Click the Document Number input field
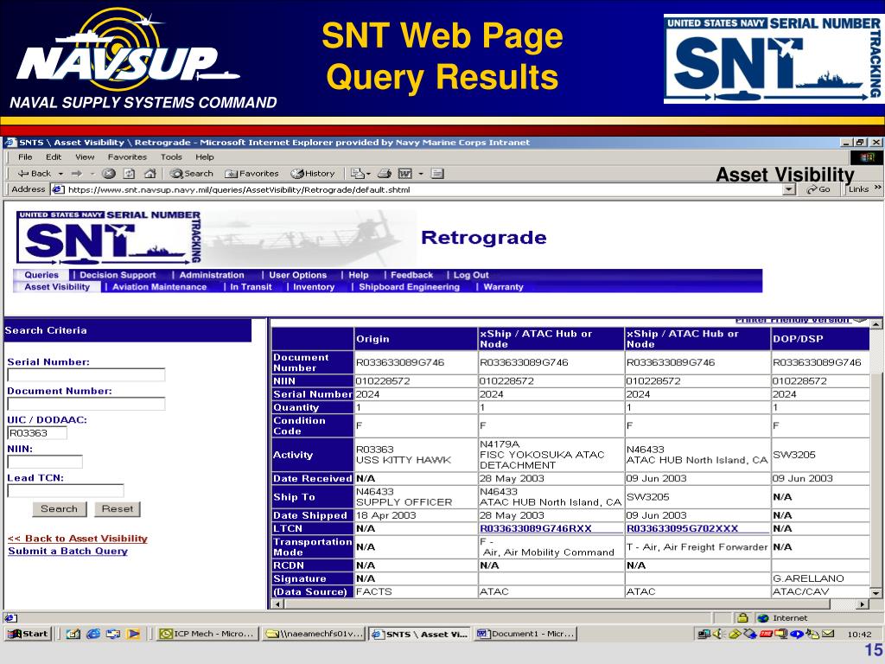This screenshot has height=664, width=885. (x=86, y=404)
